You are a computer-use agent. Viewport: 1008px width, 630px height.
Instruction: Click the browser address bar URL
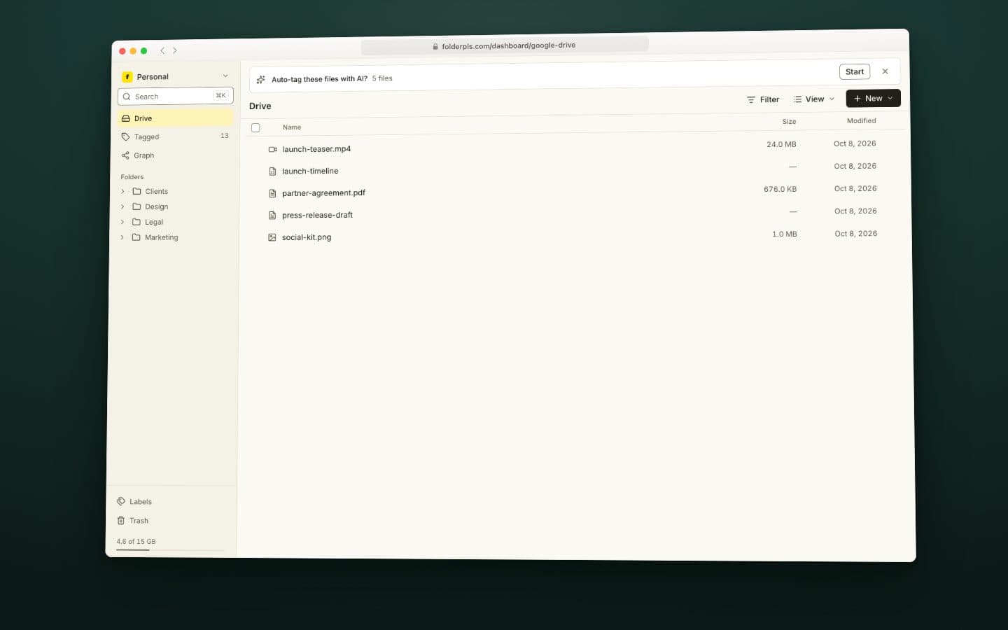(x=508, y=45)
